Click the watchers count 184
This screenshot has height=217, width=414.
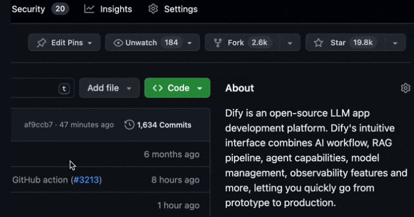point(171,43)
